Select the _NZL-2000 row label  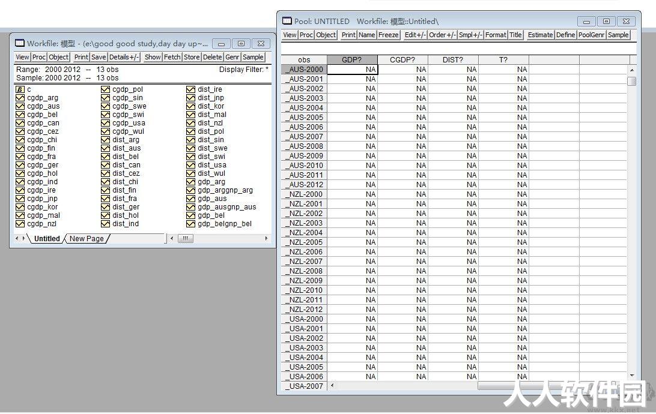(x=304, y=194)
